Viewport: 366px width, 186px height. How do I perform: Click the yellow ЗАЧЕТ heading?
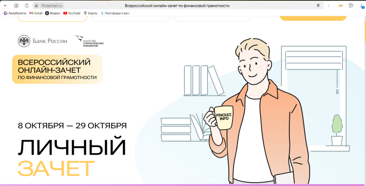click(56, 169)
